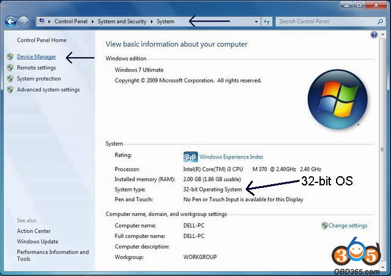The width and height of the screenshot is (391, 276).
Task: Refresh the page with the refresh button
Action: tap(266, 22)
